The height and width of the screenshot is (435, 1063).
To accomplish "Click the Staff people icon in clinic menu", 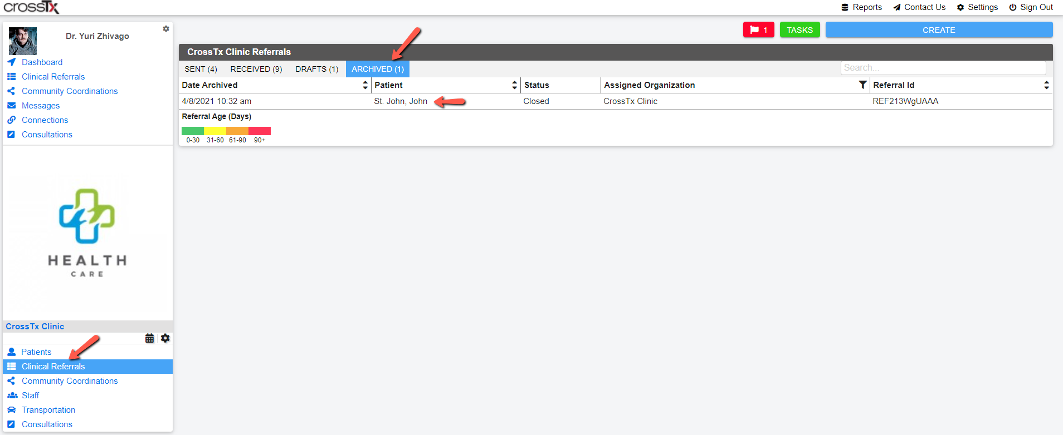I will click(x=12, y=396).
